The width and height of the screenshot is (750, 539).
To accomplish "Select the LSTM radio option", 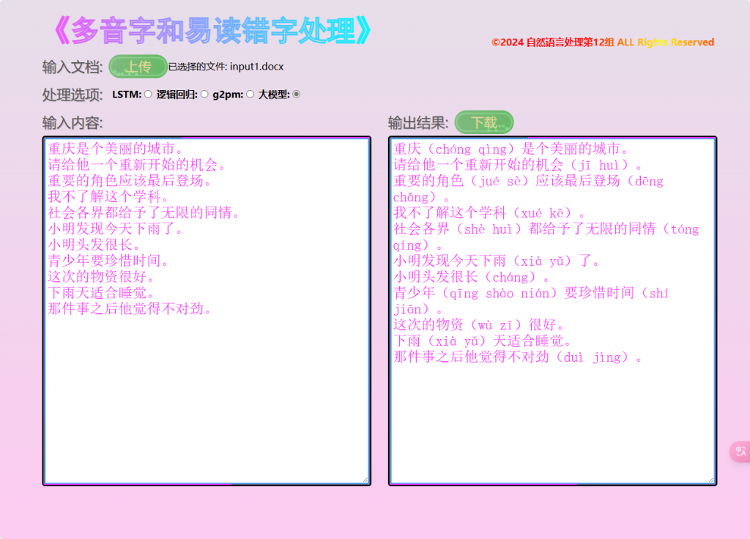I will pos(148,94).
